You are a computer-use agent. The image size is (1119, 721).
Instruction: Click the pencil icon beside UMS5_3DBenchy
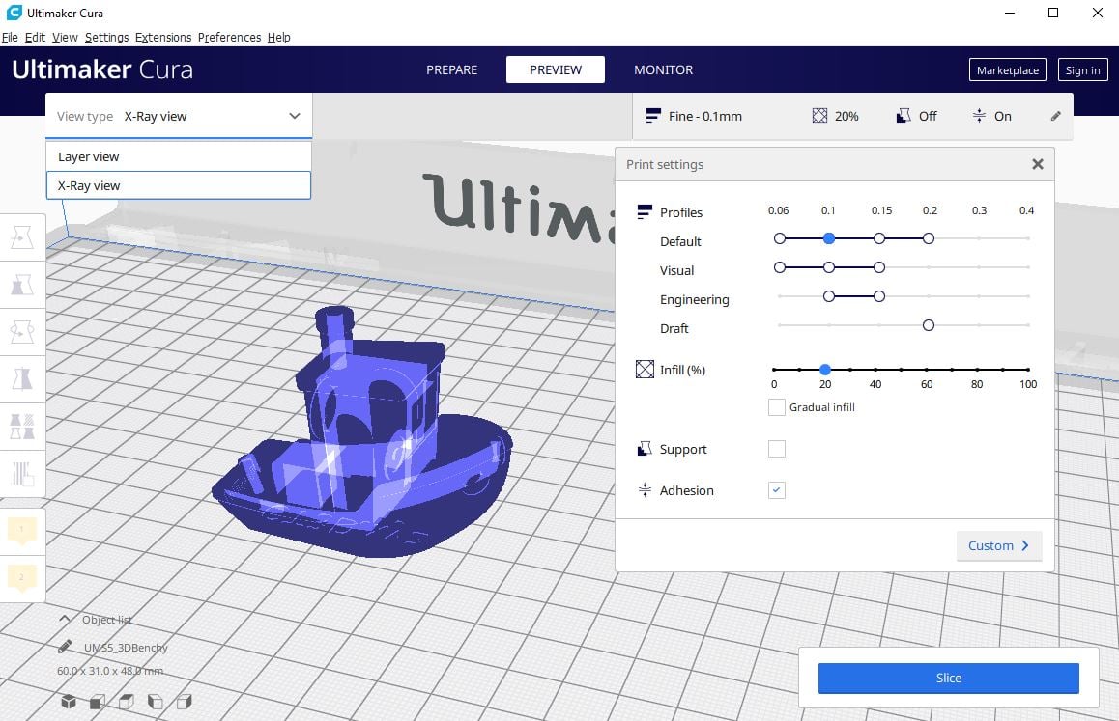[x=65, y=647]
